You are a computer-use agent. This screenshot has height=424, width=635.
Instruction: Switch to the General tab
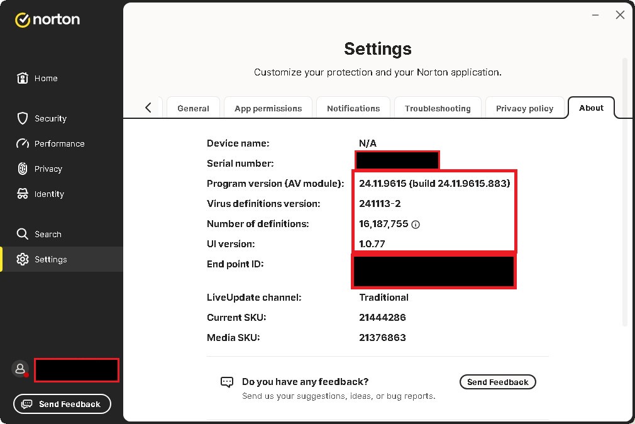193,108
